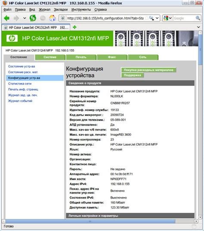Click the Google search input field
Image resolution: width=204 pixels, height=231 pixels.
(184, 18)
